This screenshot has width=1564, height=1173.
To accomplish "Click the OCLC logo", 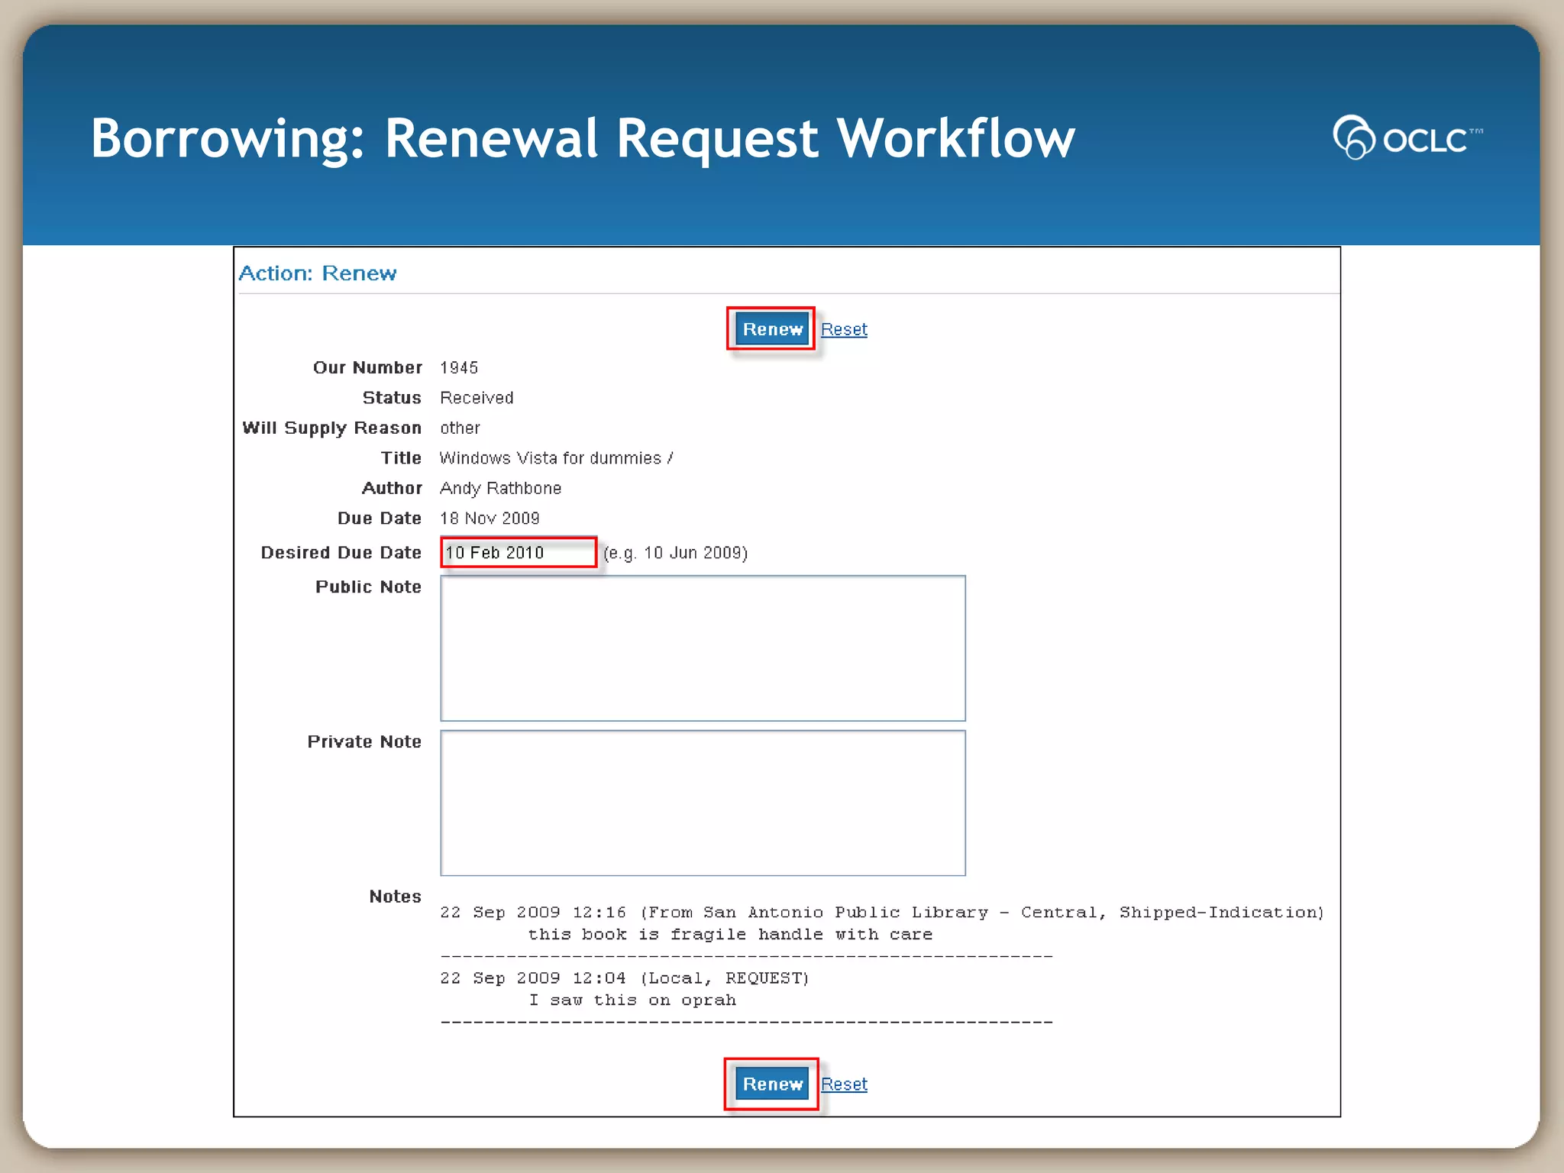I will tap(1407, 137).
